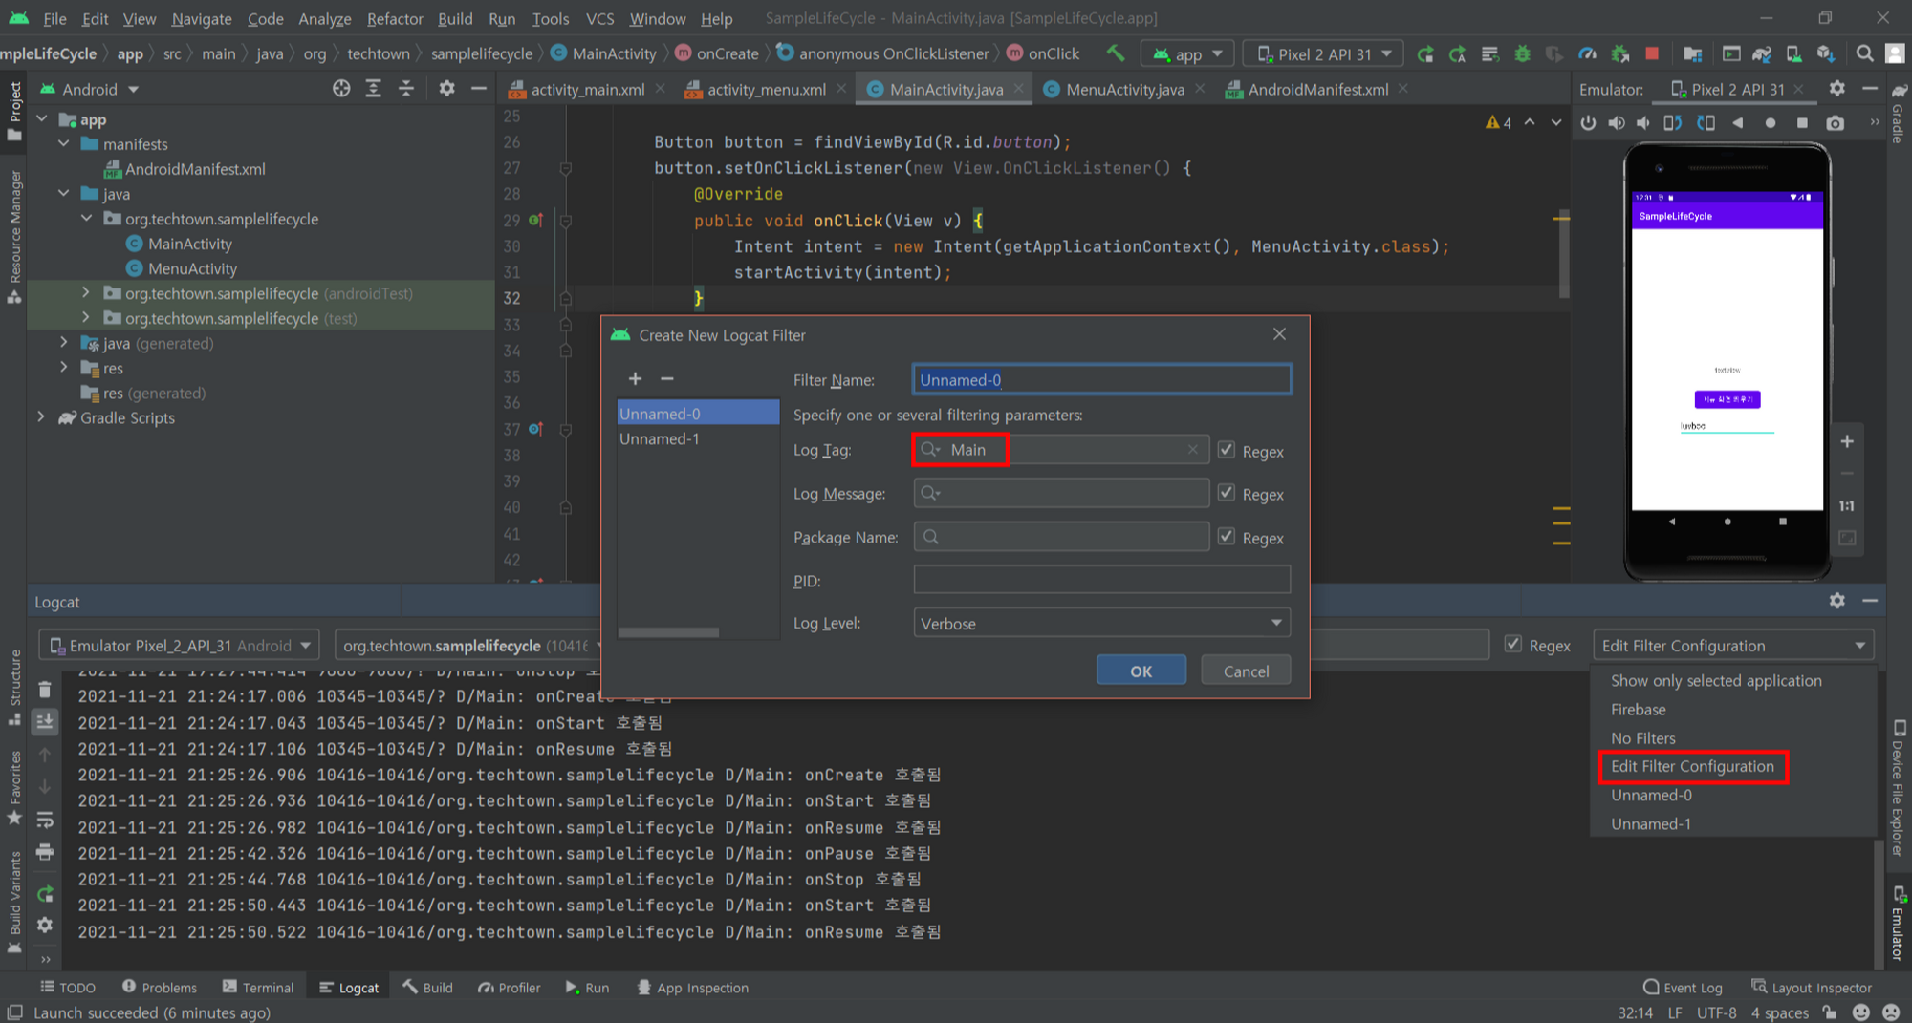
Task: Open the Terminal tool window tab
Action: click(258, 988)
